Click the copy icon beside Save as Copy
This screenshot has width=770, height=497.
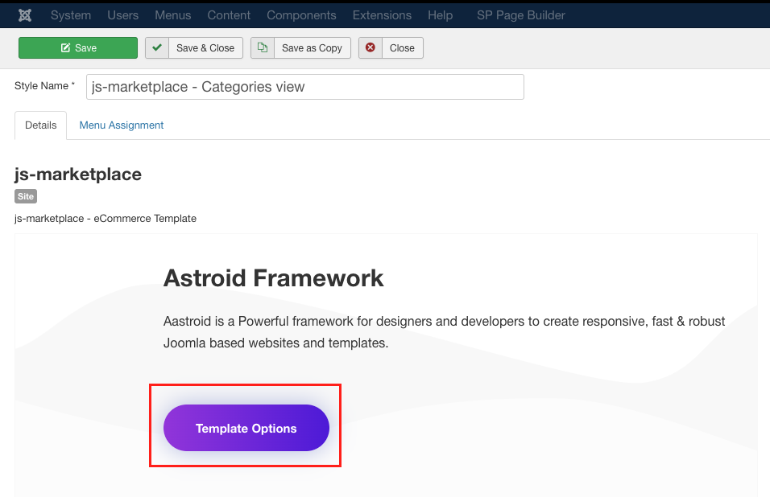(x=263, y=47)
